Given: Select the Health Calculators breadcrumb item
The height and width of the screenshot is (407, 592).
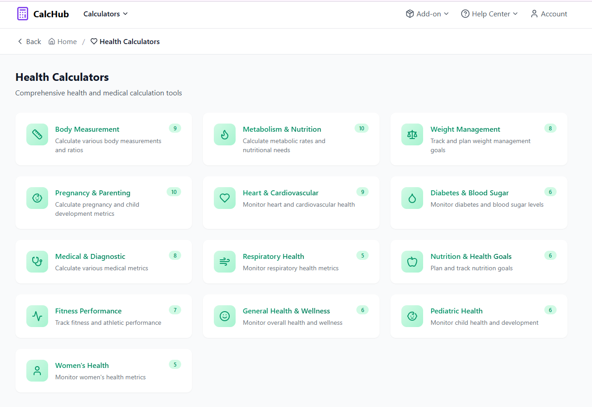Looking at the screenshot, I should coord(125,41).
